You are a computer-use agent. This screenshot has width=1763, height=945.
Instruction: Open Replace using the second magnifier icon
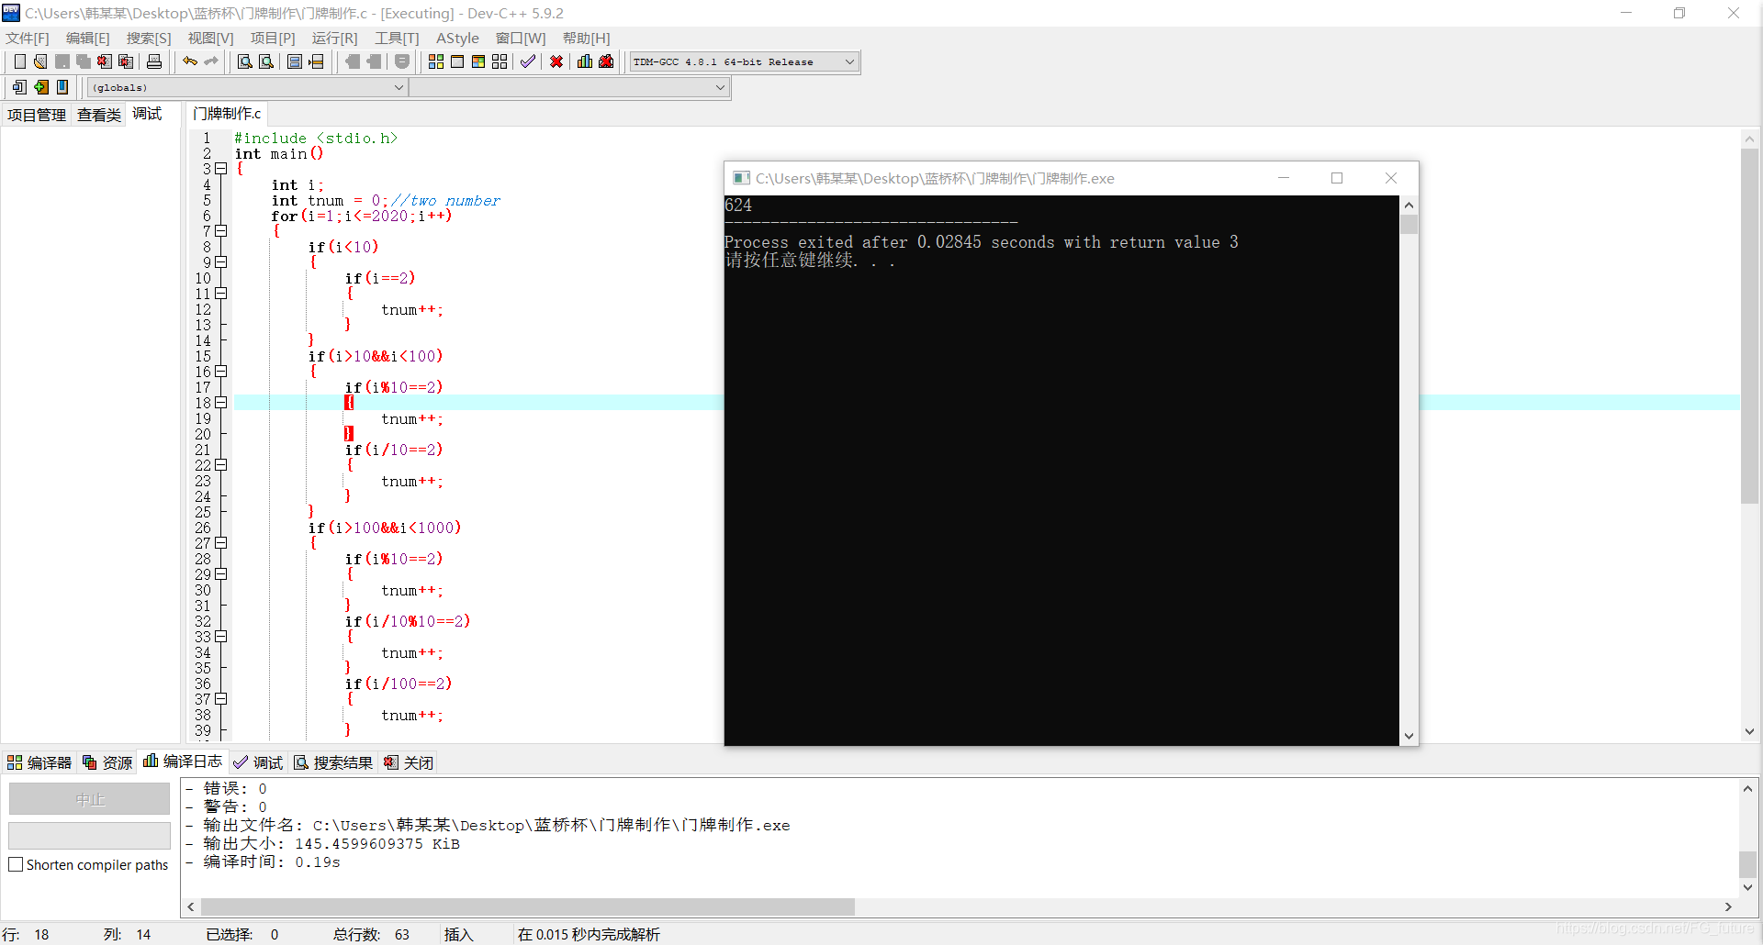(265, 61)
